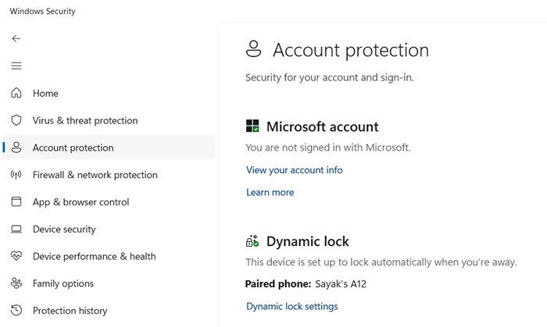Go back with the arrow icon
Image resolution: width=547 pixels, height=327 pixels.
(16, 39)
